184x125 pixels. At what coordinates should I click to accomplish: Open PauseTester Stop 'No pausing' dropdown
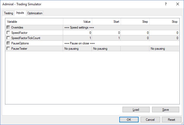[164, 49]
